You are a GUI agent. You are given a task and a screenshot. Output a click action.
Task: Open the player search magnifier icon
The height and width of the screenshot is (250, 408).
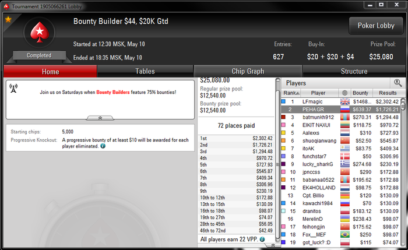(x=398, y=83)
